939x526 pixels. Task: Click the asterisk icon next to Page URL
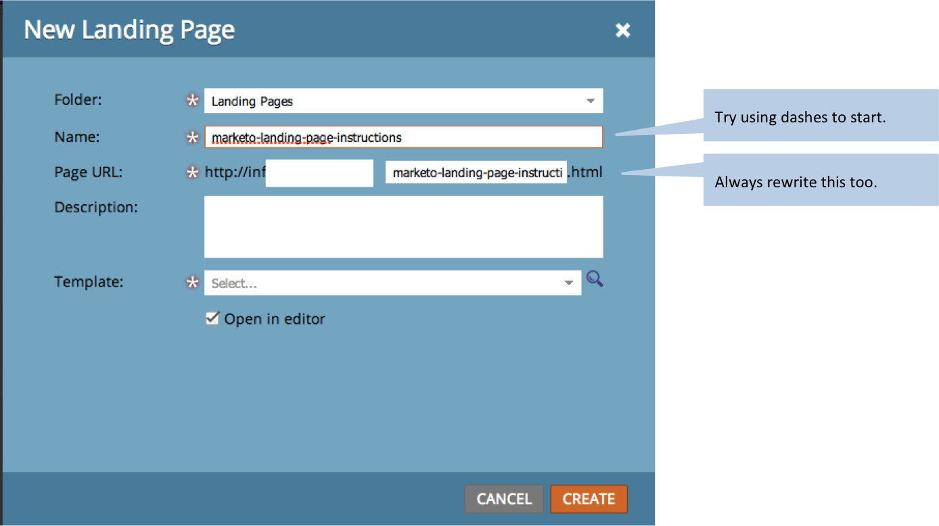coord(193,173)
